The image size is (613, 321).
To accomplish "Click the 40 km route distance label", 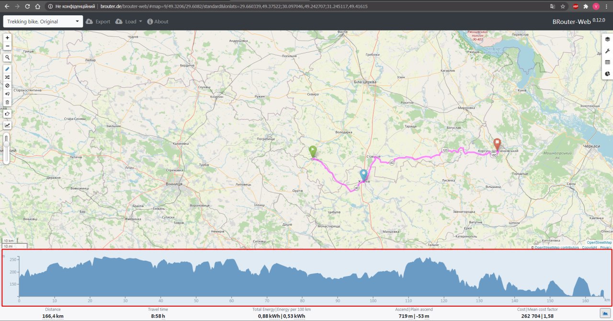I will 357,188.
